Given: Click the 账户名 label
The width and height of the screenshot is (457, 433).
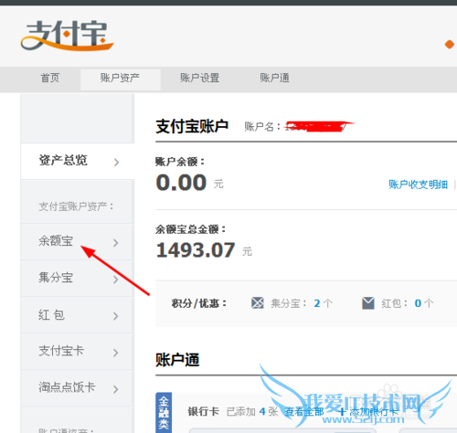Looking at the screenshot, I should point(262,127).
